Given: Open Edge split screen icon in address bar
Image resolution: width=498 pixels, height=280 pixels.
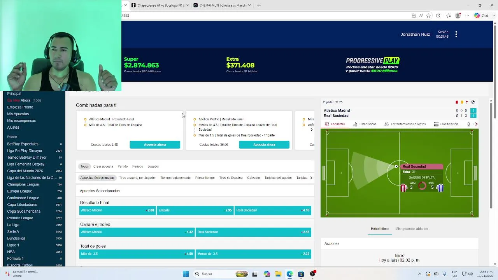Looking at the screenshot, I should (414, 16).
